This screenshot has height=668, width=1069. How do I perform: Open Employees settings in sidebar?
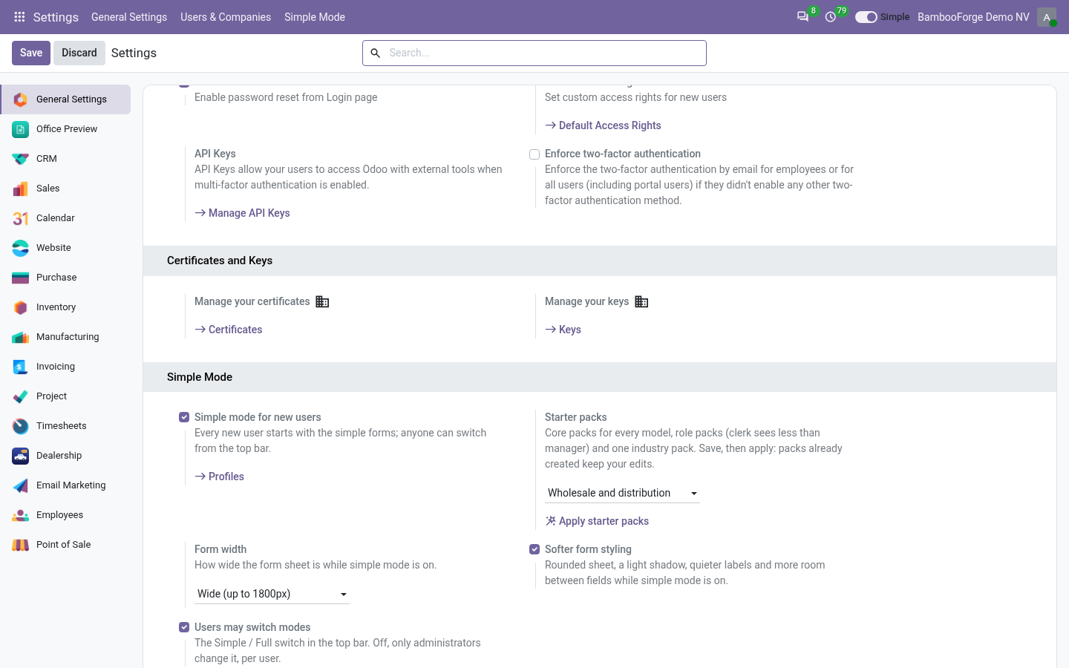point(65,515)
